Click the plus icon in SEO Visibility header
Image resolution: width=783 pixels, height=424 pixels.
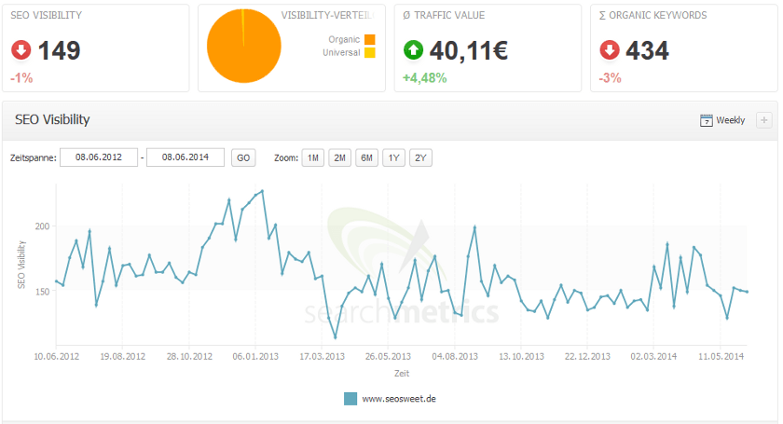(x=763, y=120)
